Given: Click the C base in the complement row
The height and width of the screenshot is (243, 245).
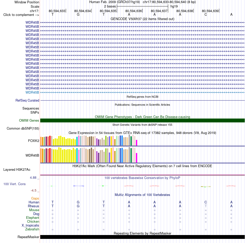Looking at the screenshot, I should (206, 14).
